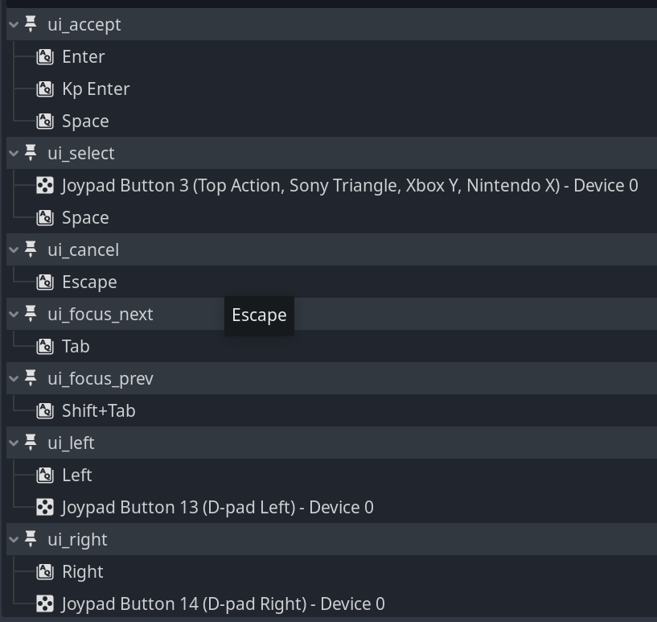Click the keyboard icon beside Tab

pyautogui.click(x=44, y=346)
